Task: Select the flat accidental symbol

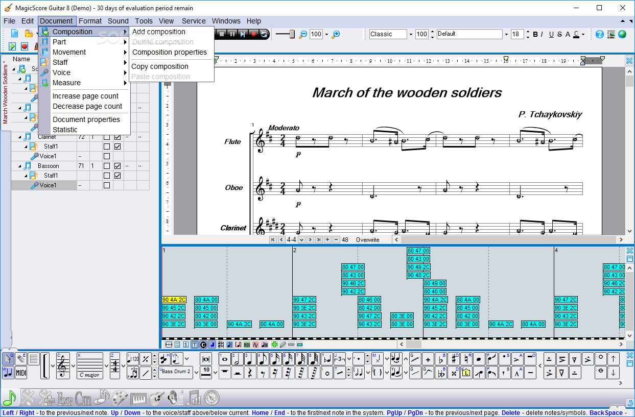Action: tap(440, 359)
